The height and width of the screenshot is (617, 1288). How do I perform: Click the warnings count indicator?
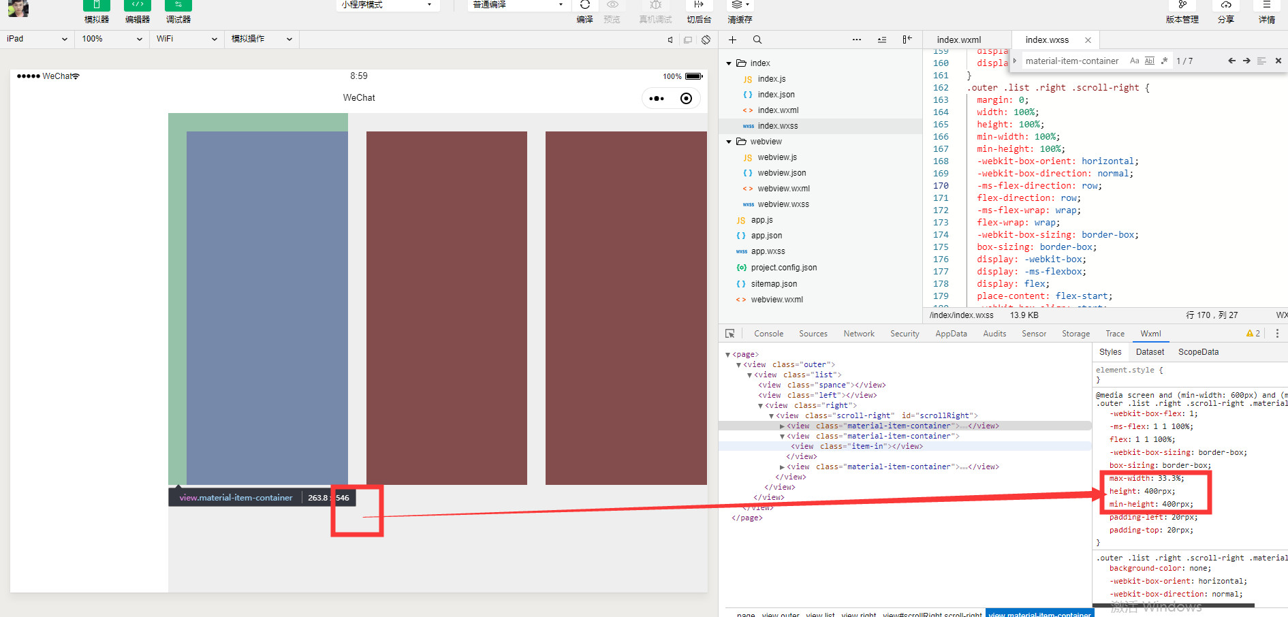[x=1253, y=334]
